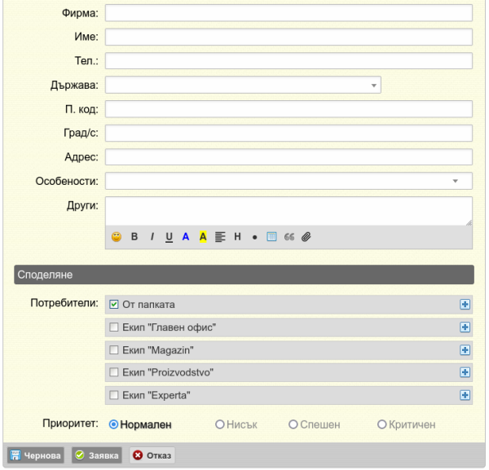
Task: Focus the Адрес input field
Action: coord(289,157)
